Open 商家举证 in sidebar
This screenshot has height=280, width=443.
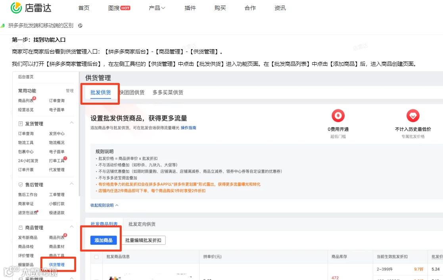point(26,203)
